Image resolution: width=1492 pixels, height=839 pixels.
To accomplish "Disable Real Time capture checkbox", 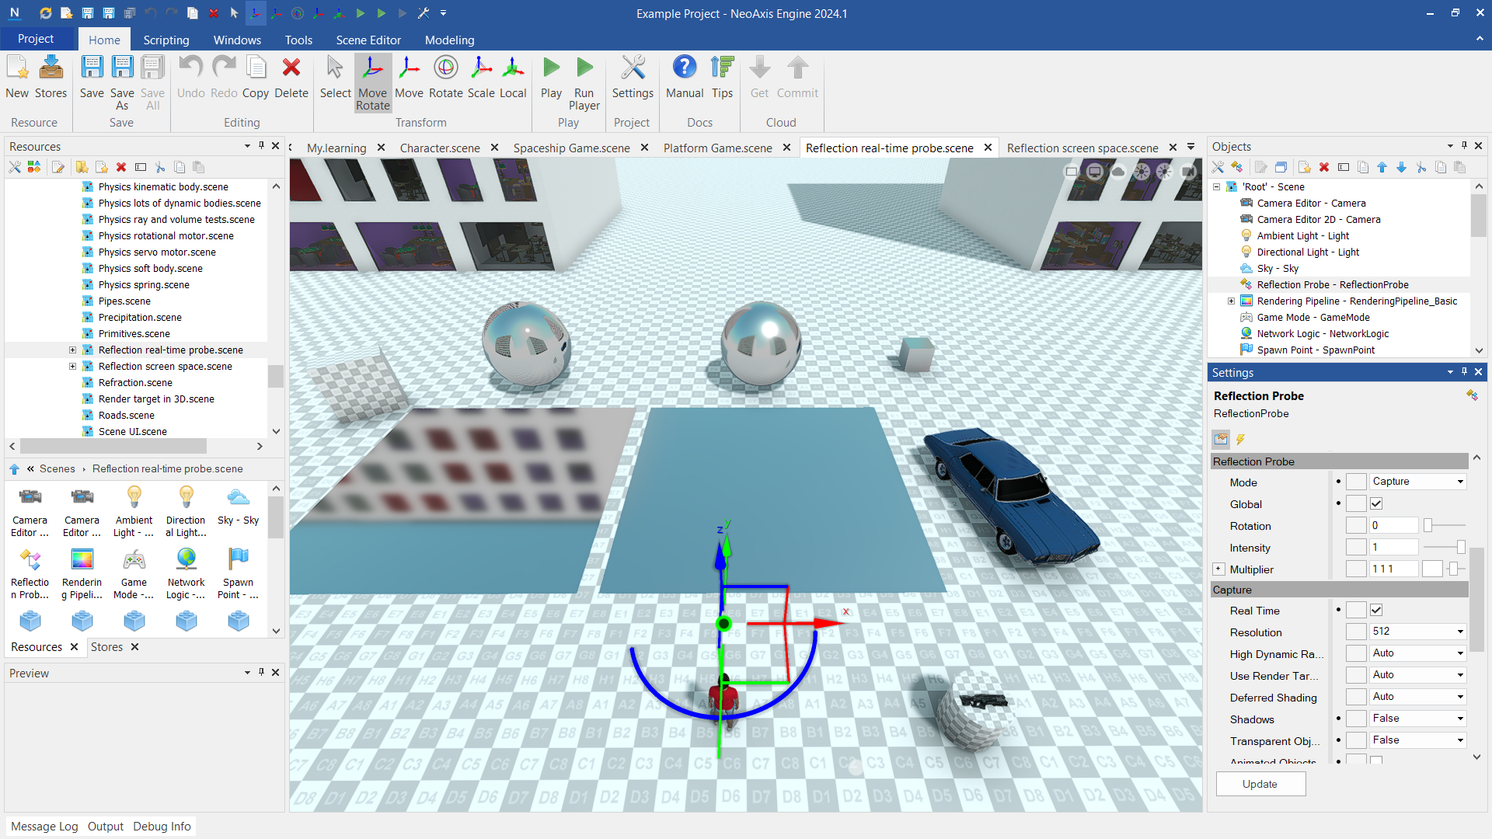I will click(x=1375, y=610).
